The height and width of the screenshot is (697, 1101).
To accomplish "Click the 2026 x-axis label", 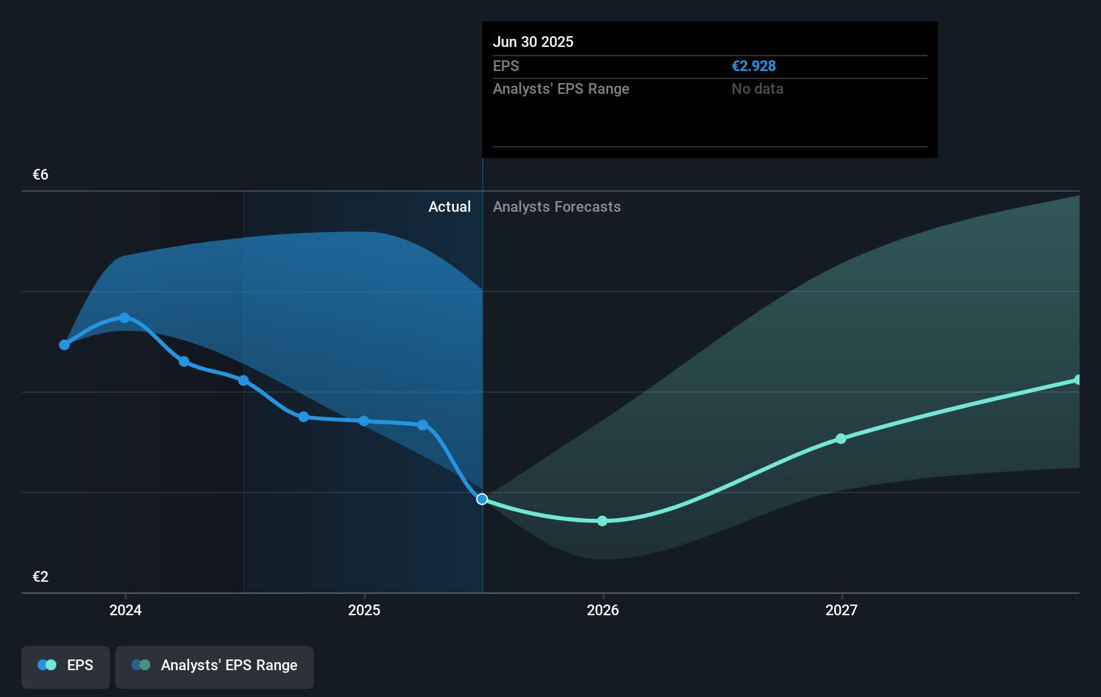I will [x=603, y=611].
